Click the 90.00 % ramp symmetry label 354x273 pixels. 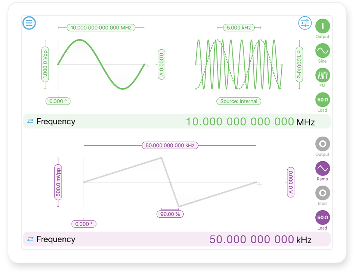coord(170,214)
